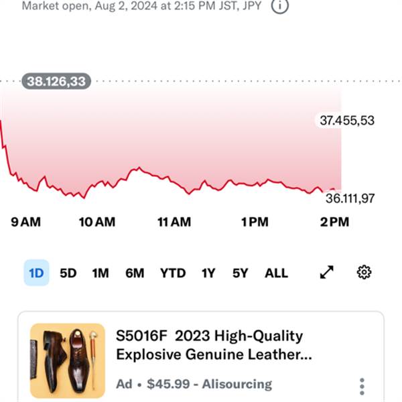Viewport: 402px width, 402px height.
Task: Click the 37.455,53 price label
Action: (346, 121)
